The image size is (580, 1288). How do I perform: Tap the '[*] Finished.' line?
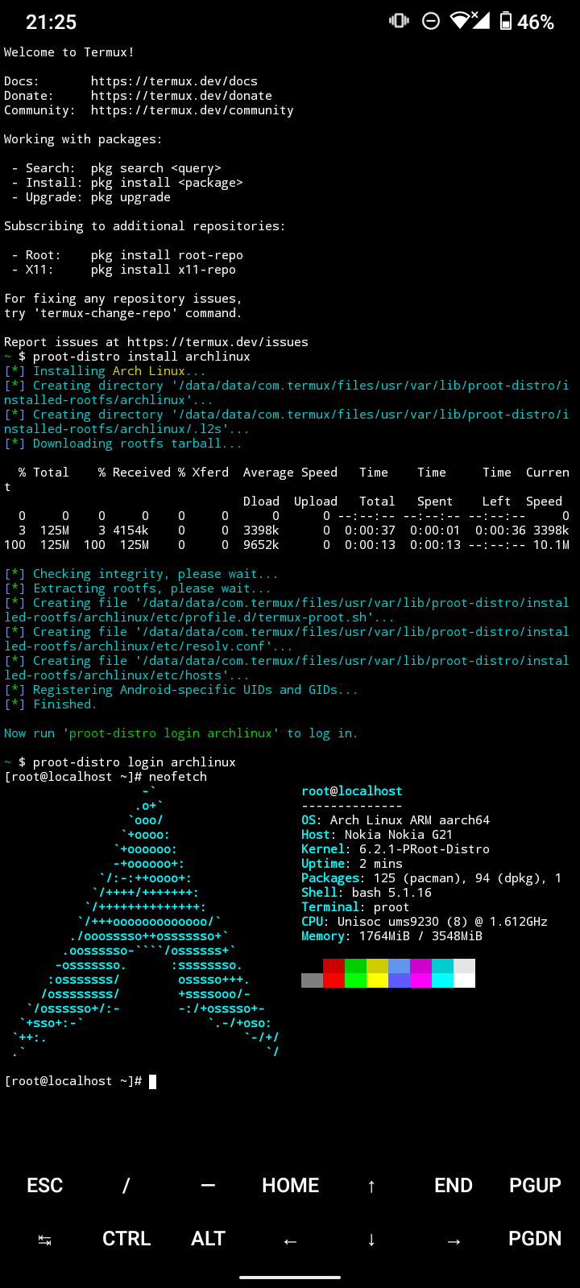click(51, 704)
